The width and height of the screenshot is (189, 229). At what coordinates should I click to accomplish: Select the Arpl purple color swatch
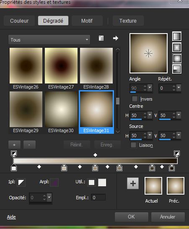pyautogui.click(x=54, y=182)
